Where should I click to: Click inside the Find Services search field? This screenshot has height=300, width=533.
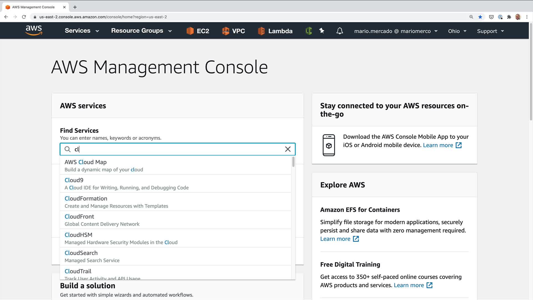click(x=178, y=149)
